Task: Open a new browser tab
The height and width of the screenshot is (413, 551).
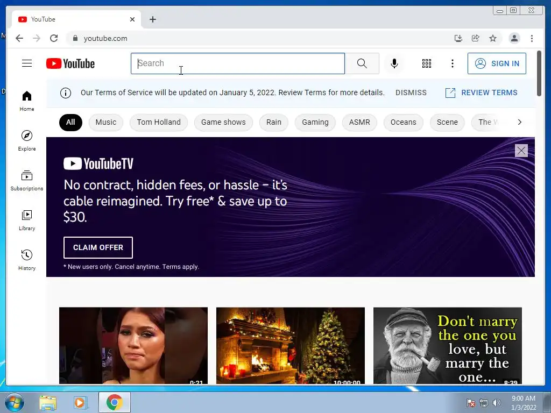Action: (x=153, y=19)
